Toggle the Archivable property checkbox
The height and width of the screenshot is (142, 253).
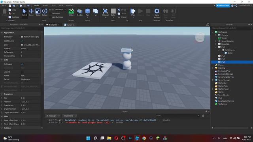click(x=22, y=64)
